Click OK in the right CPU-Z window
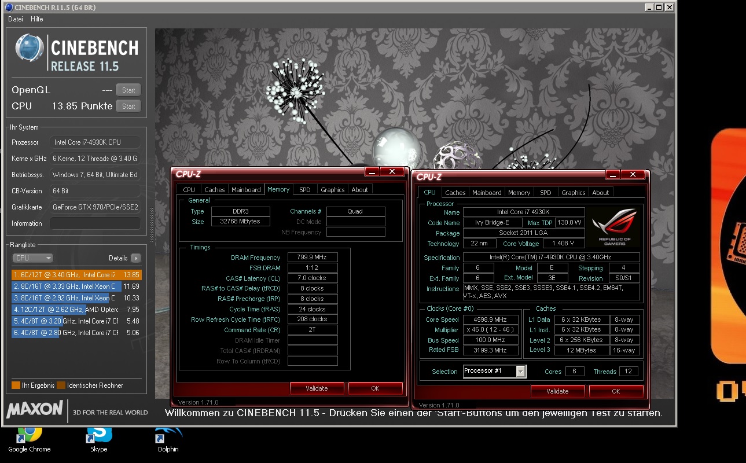This screenshot has height=463, width=746. (x=616, y=391)
